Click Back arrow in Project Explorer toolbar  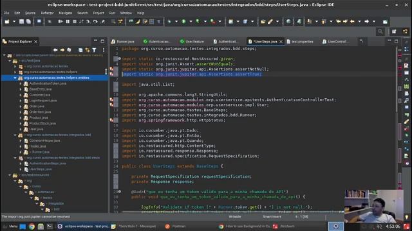pos(55,50)
